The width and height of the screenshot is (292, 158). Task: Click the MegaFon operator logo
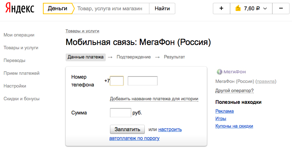coord(231,72)
